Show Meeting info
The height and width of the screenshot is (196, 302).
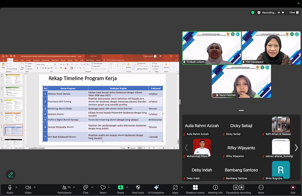point(215,189)
